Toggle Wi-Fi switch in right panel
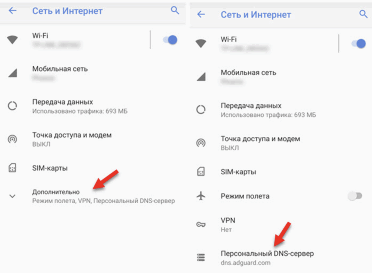This screenshot has width=372, height=273. (x=359, y=44)
